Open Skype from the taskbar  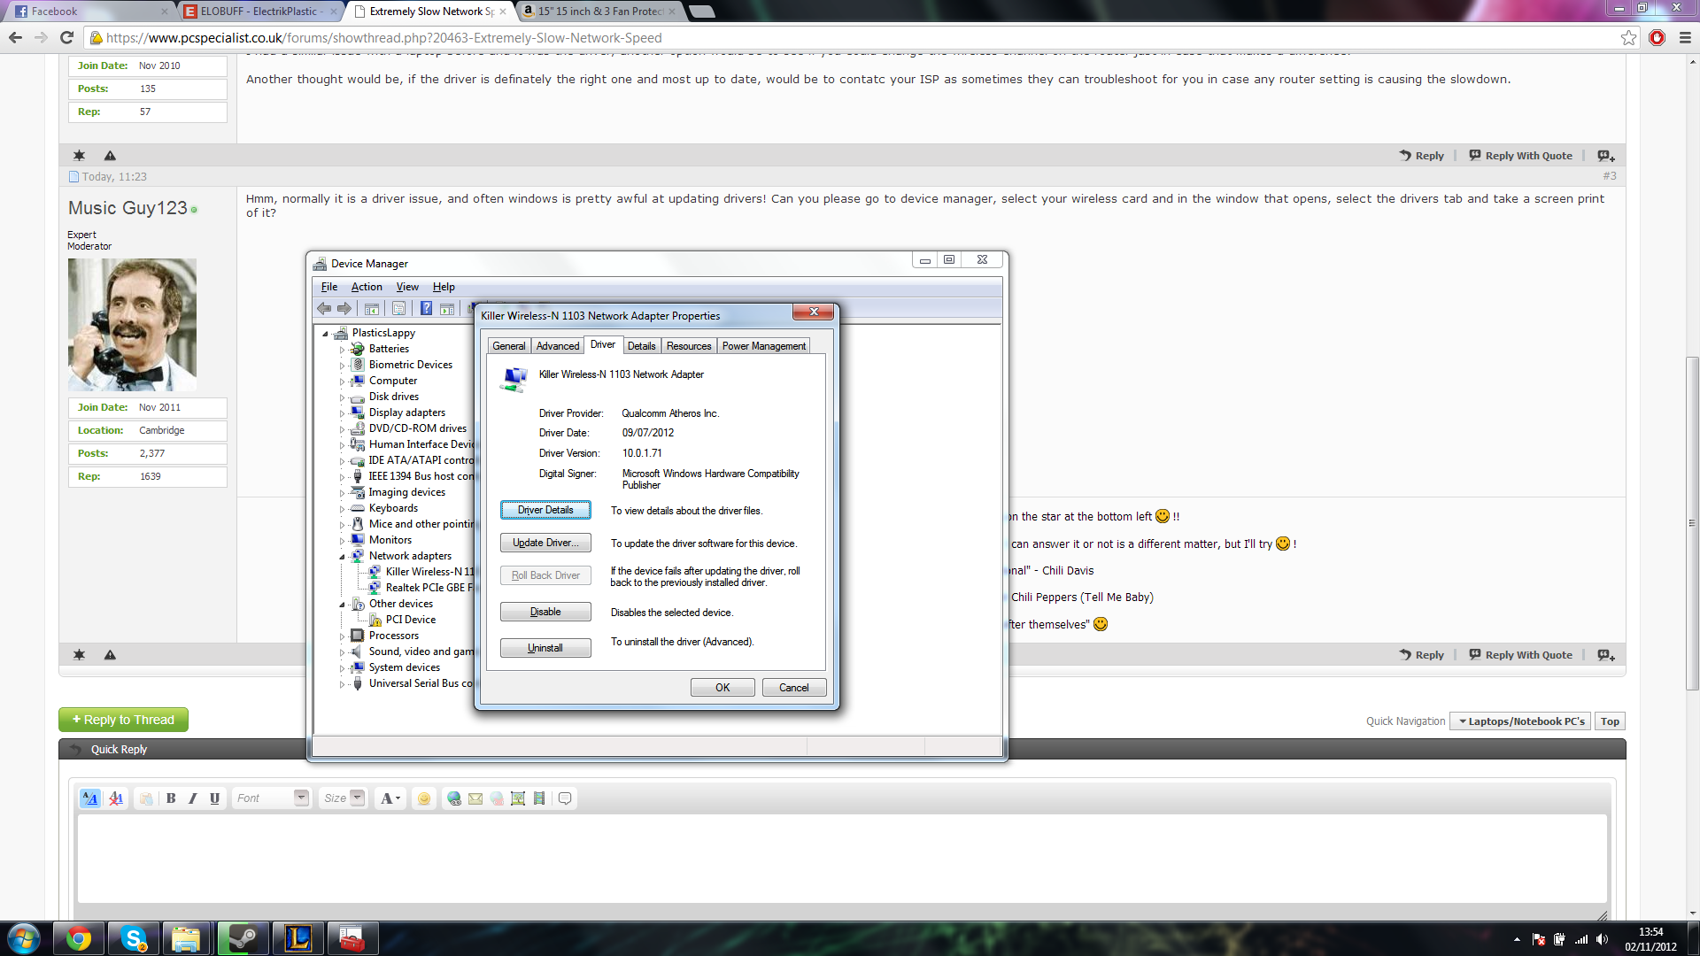coord(134,938)
